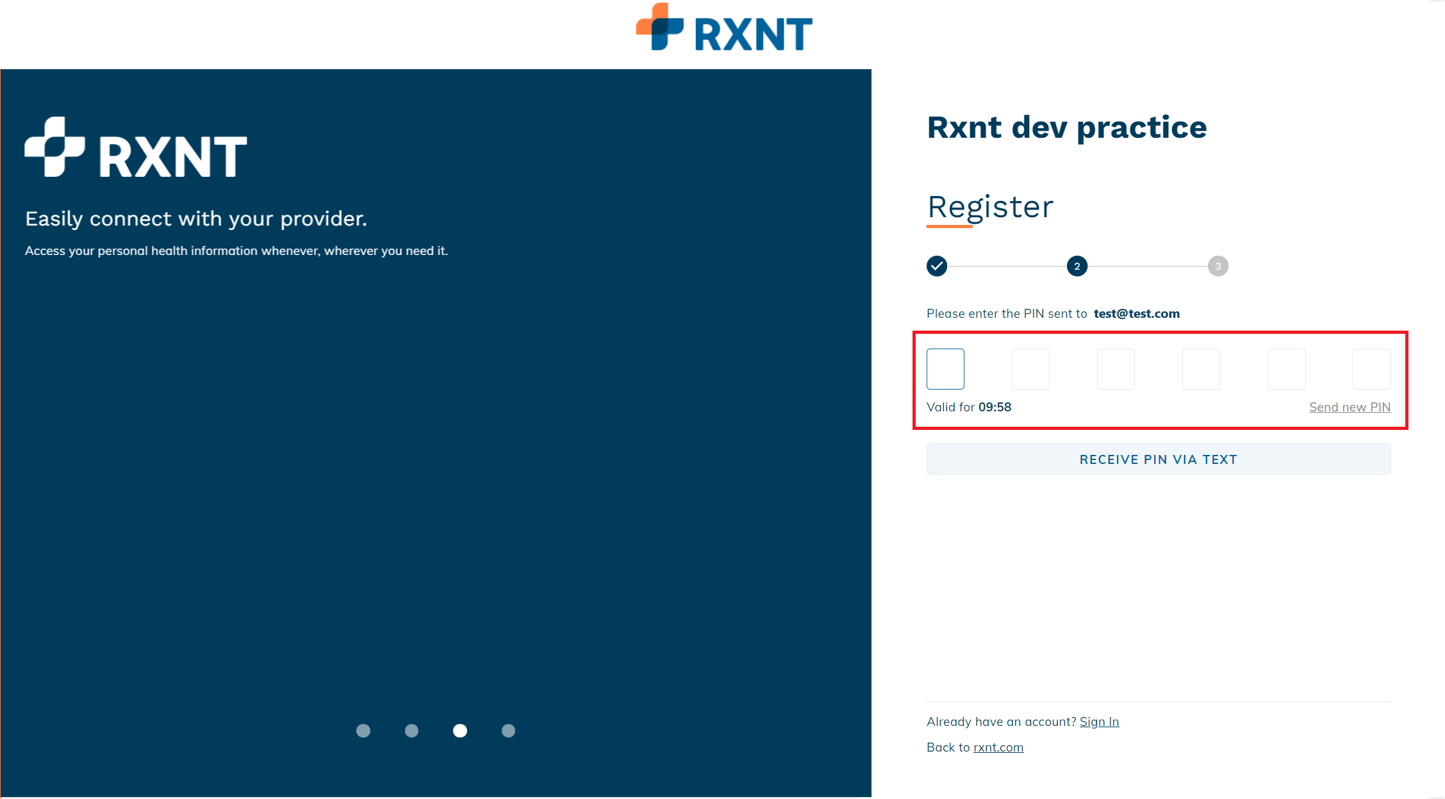
Task: Focus the fourth PIN digit box
Action: point(1201,369)
